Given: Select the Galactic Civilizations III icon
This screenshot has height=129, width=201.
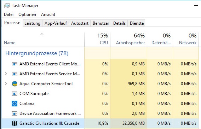Looking at the screenshot, I should pyautogui.click(x=15, y=123).
